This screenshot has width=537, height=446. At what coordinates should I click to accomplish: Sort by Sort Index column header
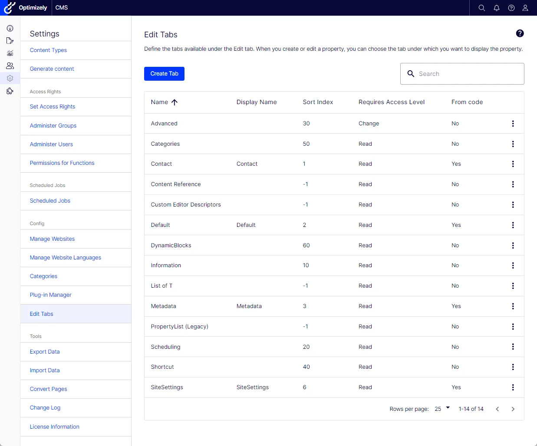pyautogui.click(x=318, y=102)
